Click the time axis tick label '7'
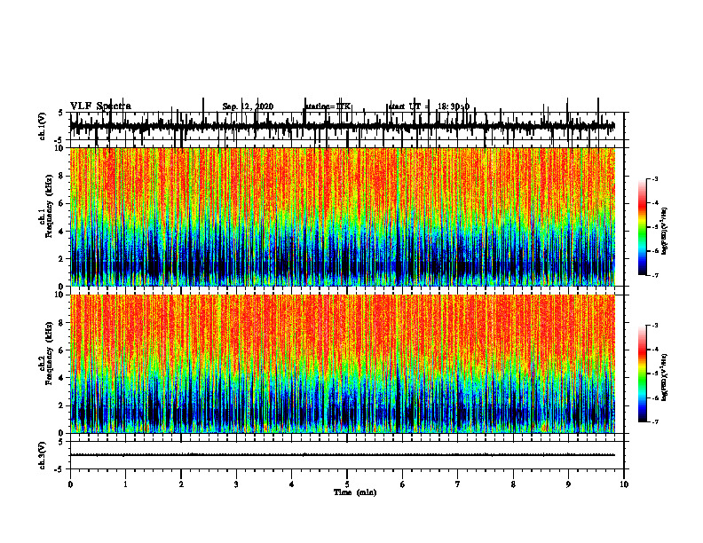Image resolution: width=703 pixels, height=543 pixels. coord(458,484)
